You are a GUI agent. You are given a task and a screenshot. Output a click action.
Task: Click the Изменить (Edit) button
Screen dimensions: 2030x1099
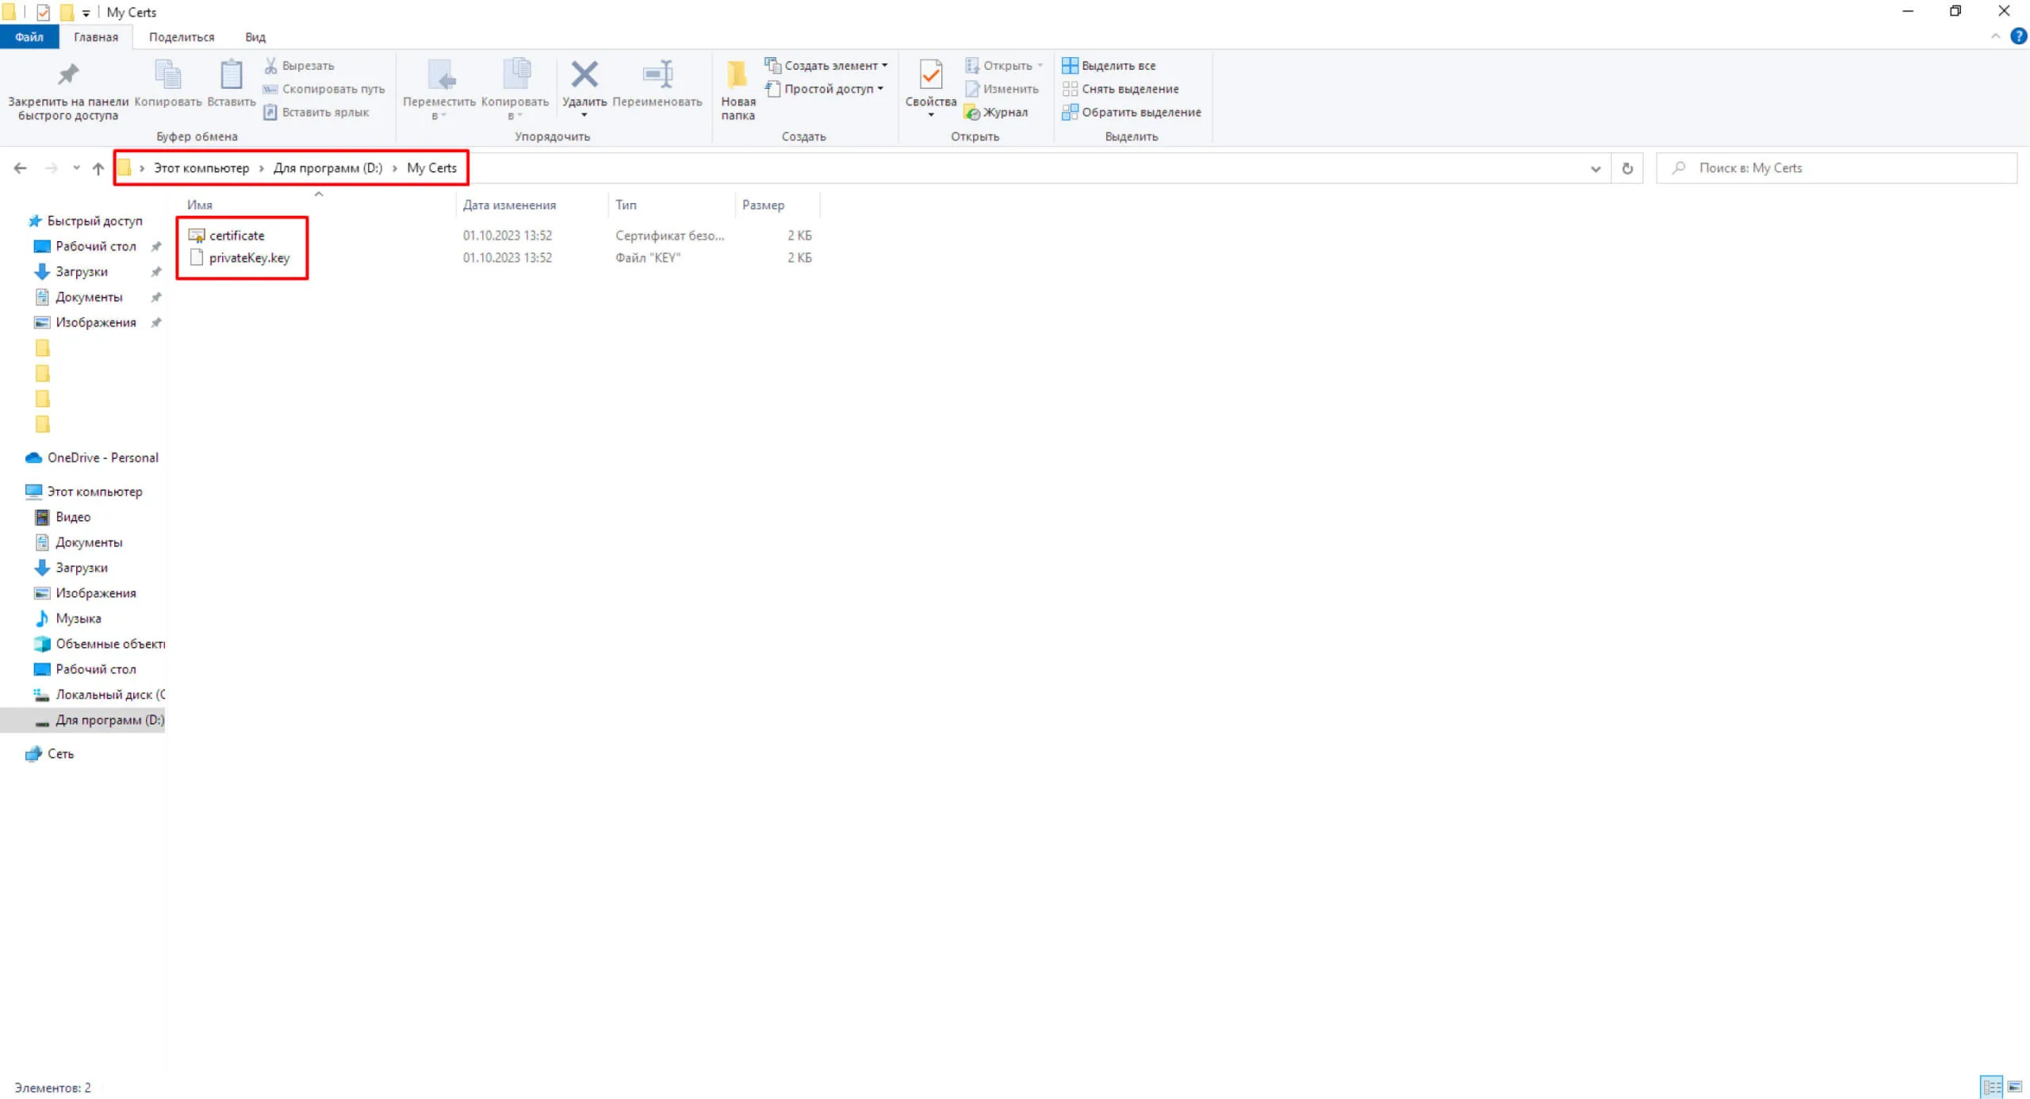point(1002,89)
